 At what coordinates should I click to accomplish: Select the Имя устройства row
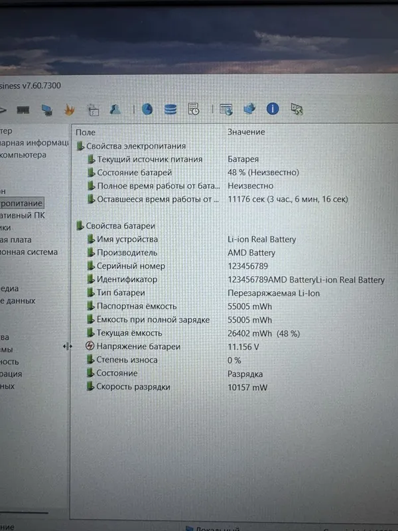tap(191, 239)
